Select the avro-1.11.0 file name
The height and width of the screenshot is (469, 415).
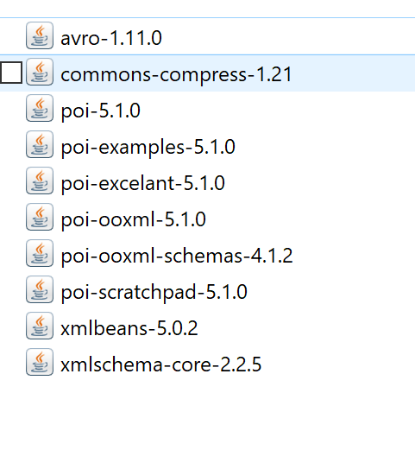(111, 38)
